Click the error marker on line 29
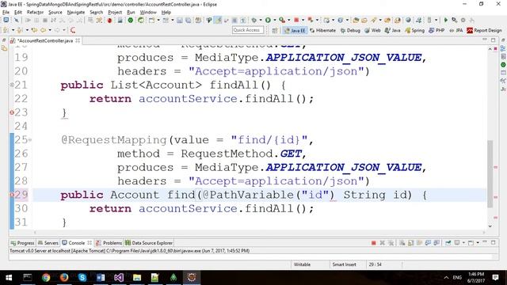 [x=12, y=195]
